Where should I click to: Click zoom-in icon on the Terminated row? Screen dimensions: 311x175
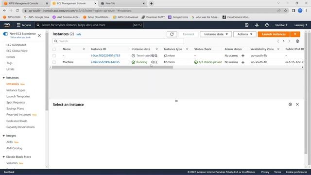tap(153, 56)
